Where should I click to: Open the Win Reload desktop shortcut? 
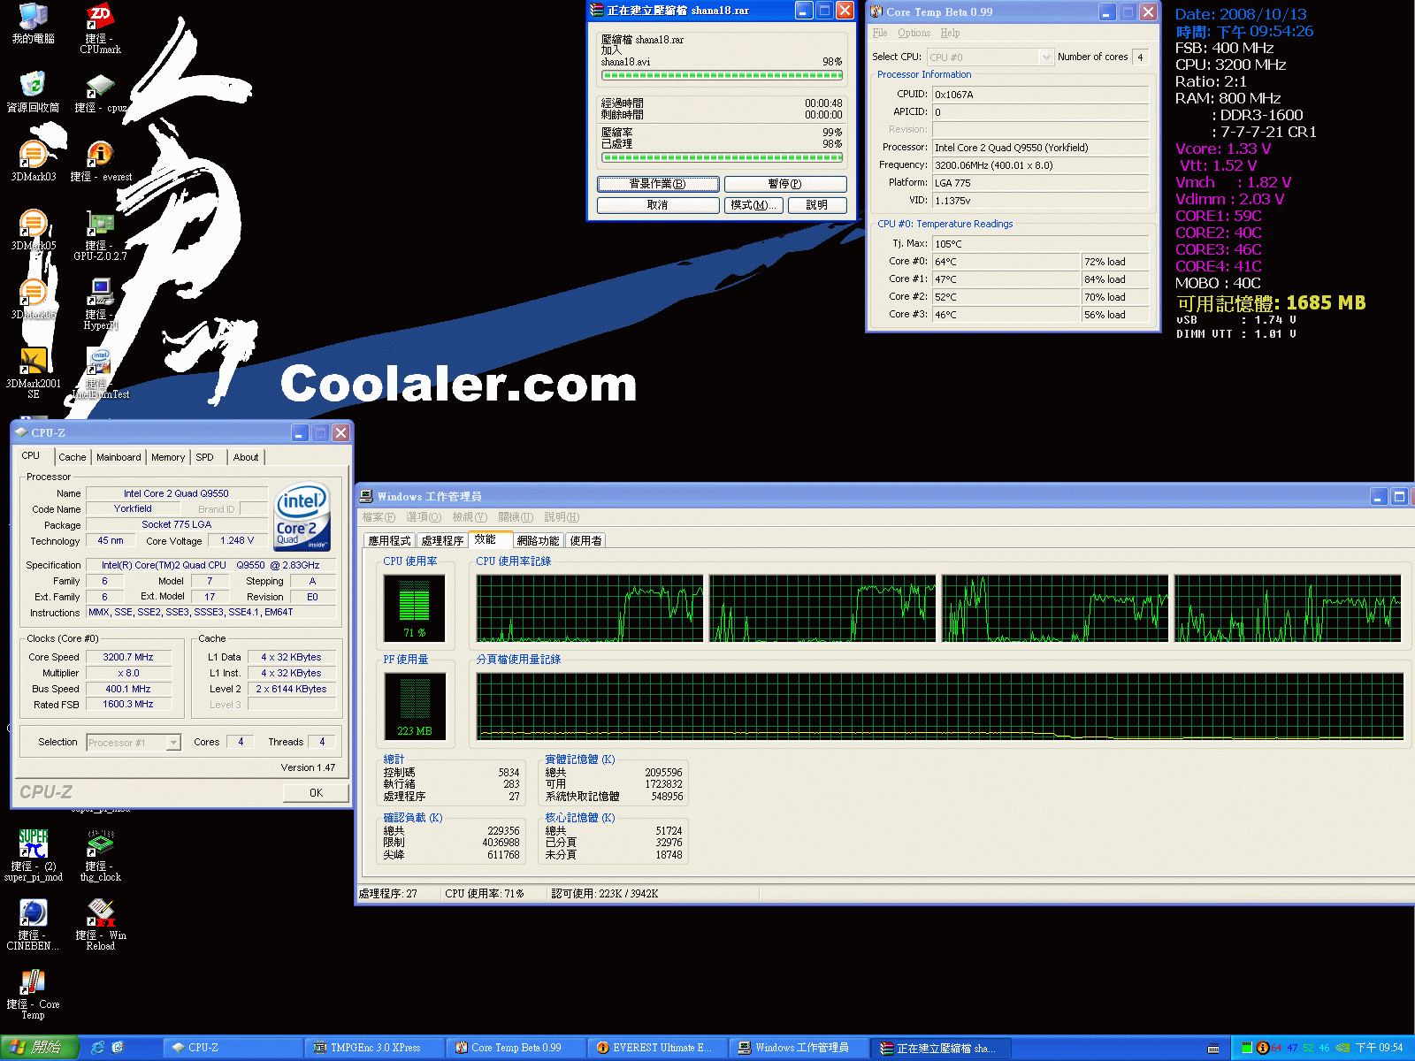[x=100, y=924]
